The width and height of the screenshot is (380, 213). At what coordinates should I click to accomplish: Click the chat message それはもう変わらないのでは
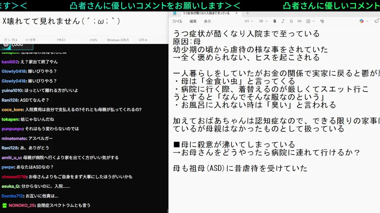click(x=52, y=129)
